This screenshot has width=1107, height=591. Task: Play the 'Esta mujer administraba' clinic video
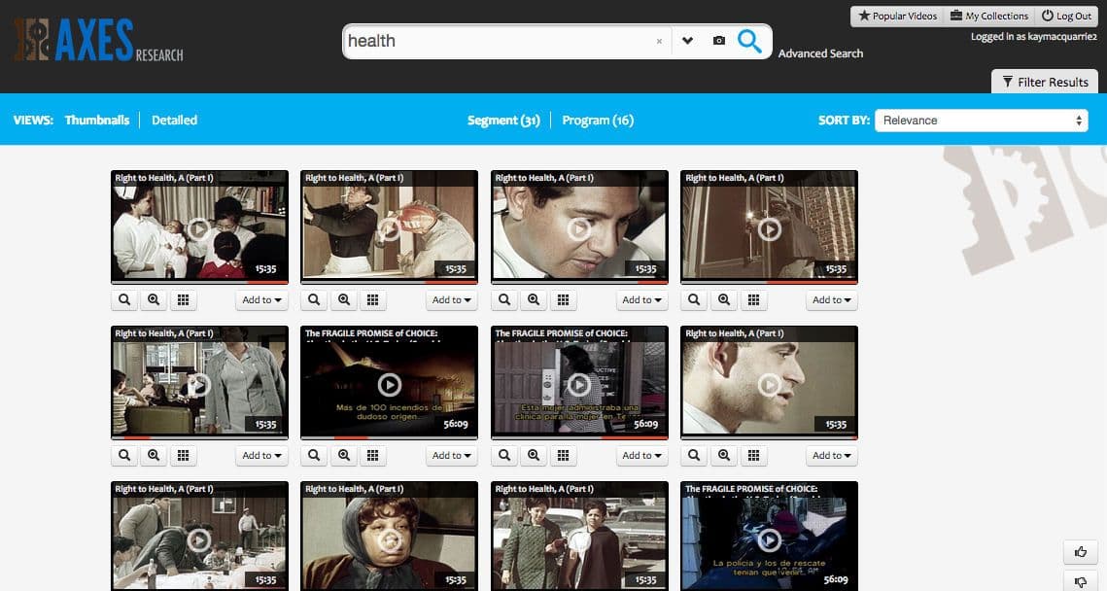tap(579, 384)
